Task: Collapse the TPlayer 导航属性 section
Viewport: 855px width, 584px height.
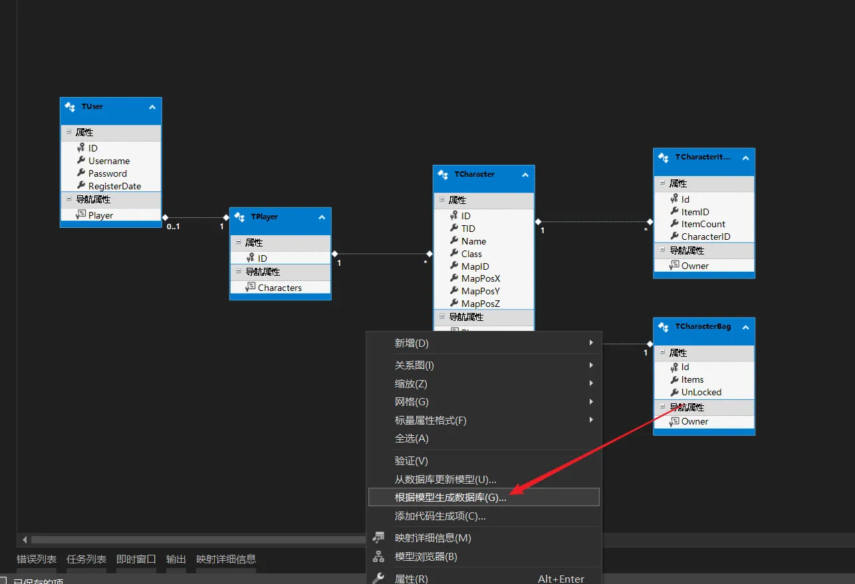Action: (239, 272)
